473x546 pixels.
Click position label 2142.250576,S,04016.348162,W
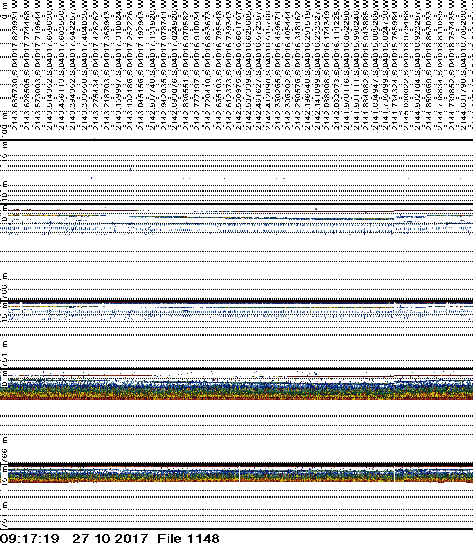point(297,65)
